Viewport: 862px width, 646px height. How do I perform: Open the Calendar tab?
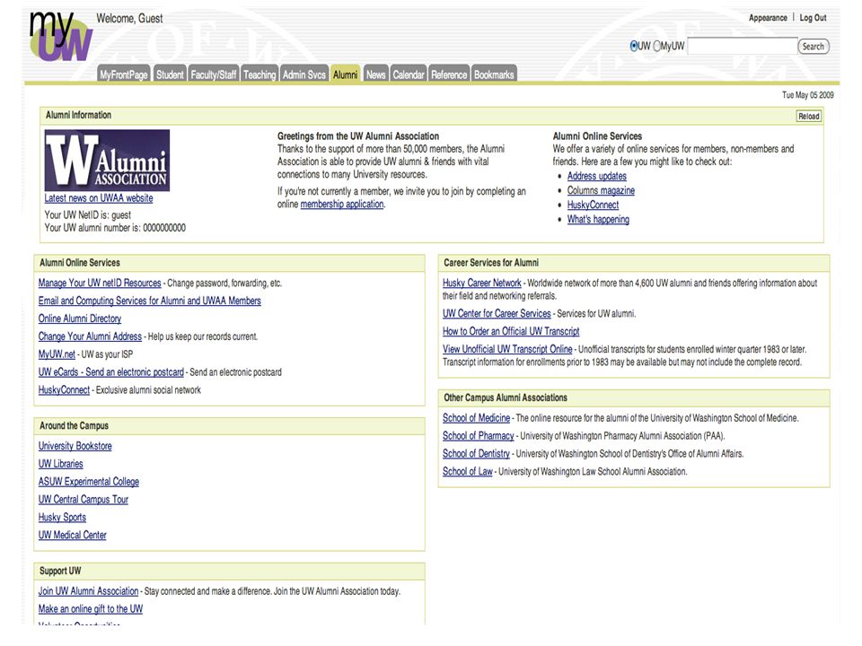click(x=409, y=74)
